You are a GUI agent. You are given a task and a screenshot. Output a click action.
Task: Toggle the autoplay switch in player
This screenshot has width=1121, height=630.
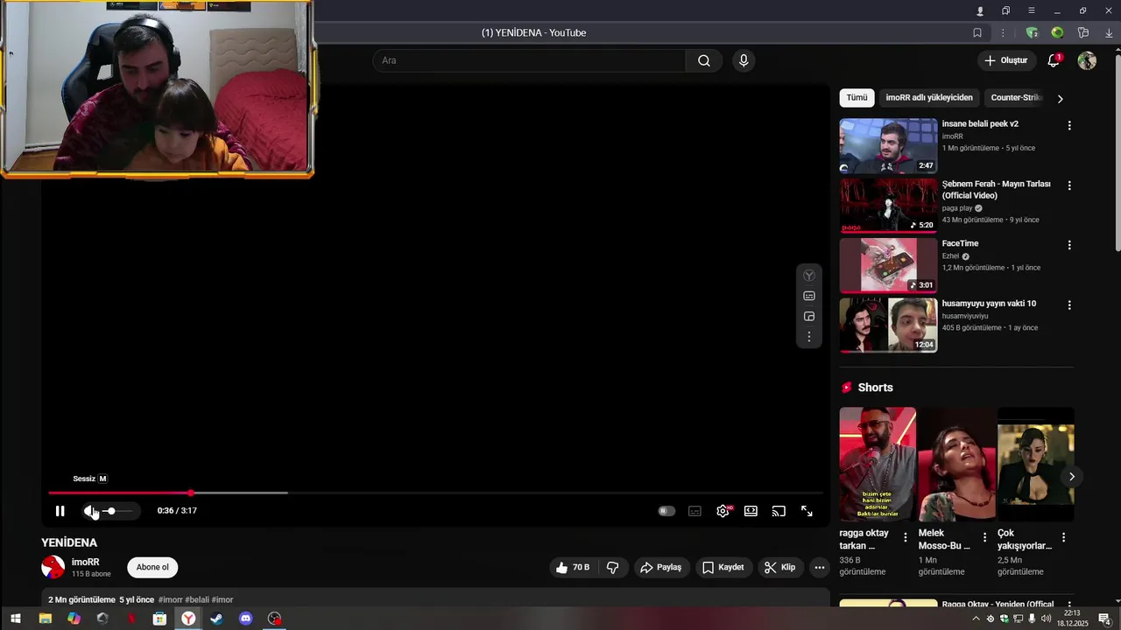click(666, 511)
